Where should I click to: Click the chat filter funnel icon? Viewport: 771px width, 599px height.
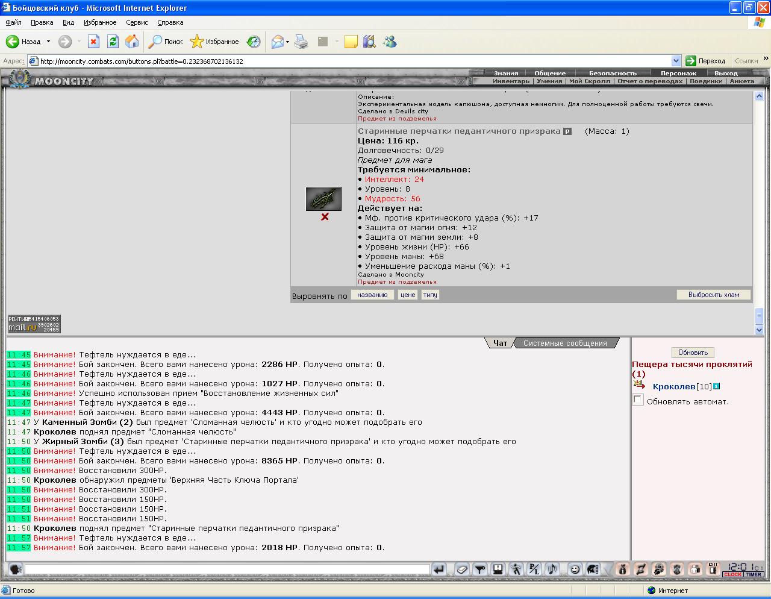[480, 569]
